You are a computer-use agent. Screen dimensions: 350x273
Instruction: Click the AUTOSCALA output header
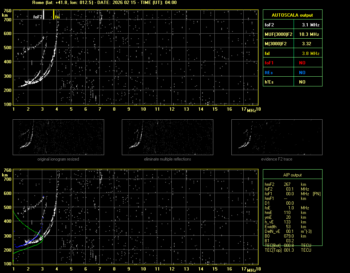292,15
